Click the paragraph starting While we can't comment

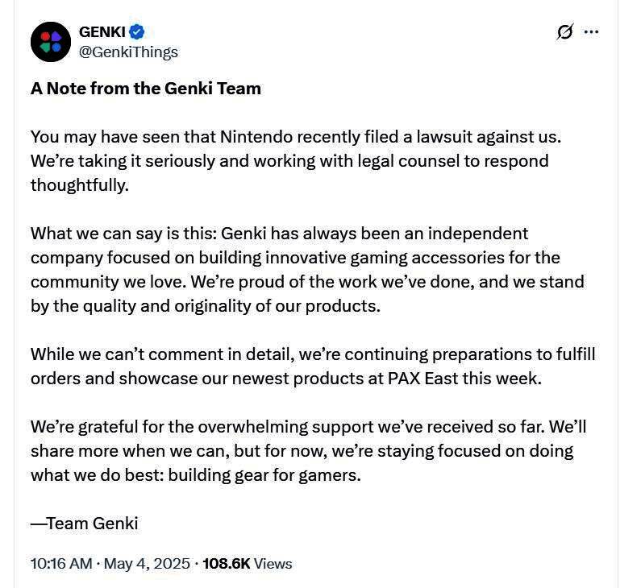[313, 366]
